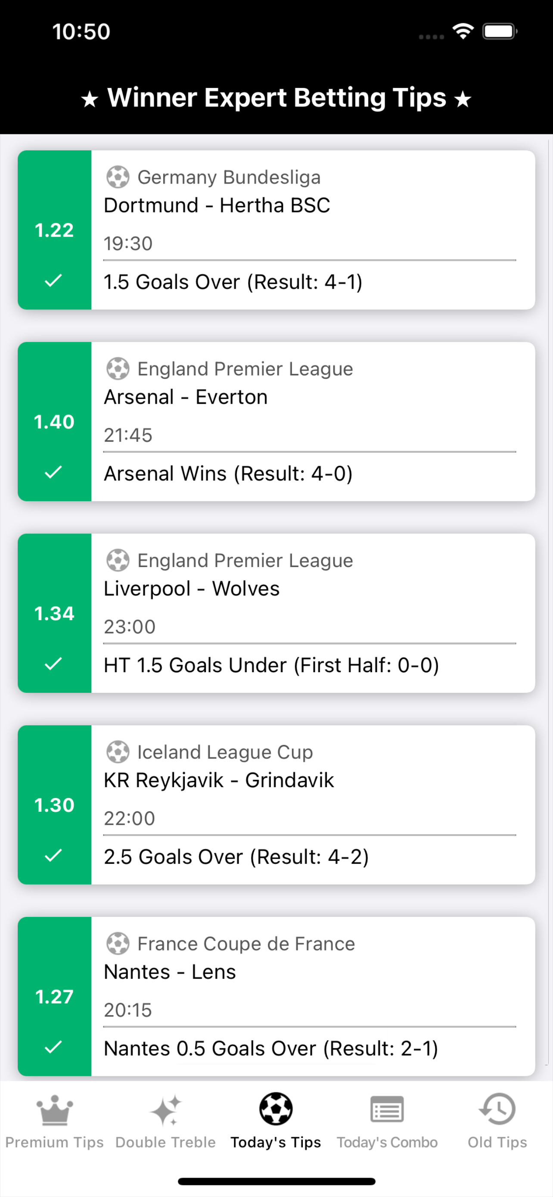The height and width of the screenshot is (1197, 553).
Task: Tap the checkmark on the Liverpool tip
Action: coord(54,664)
